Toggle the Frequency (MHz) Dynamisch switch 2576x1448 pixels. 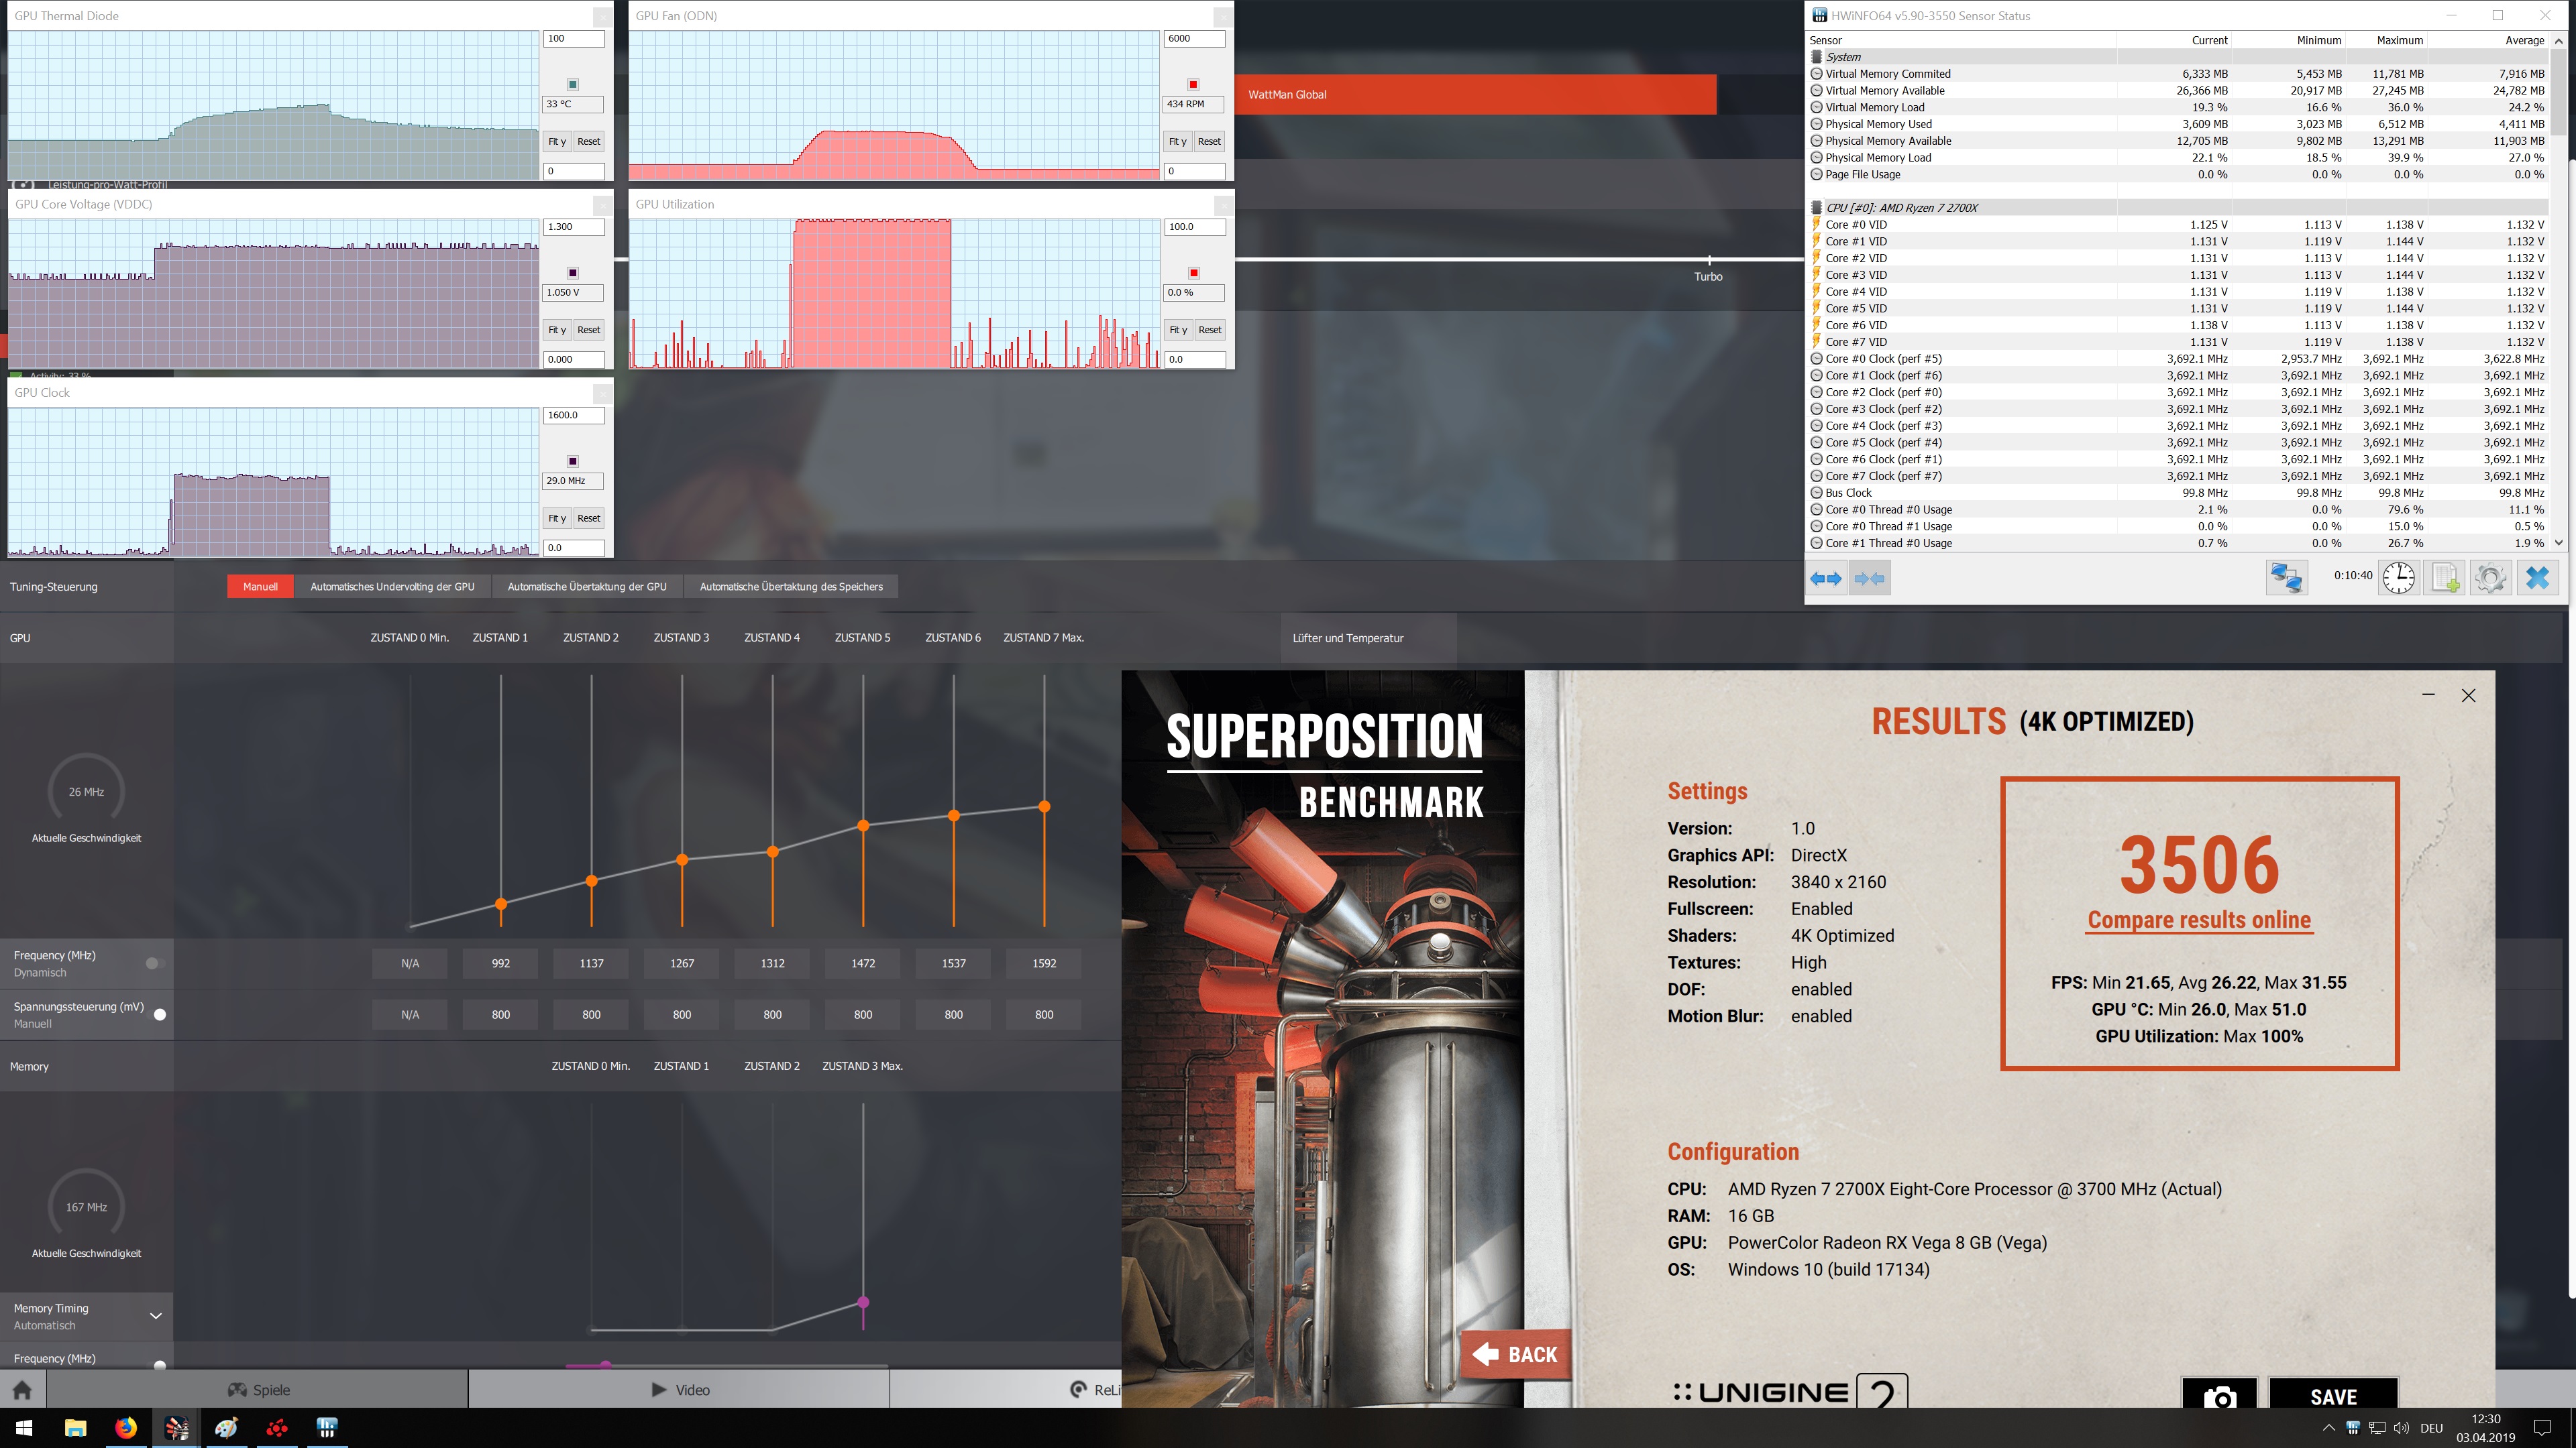pyautogui.click(x=154, y=963)
